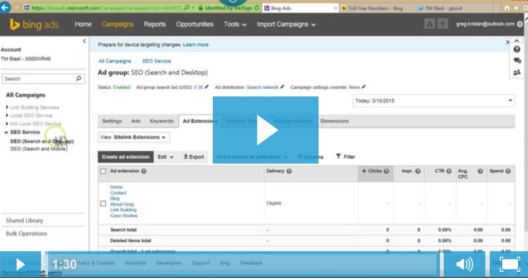Toggle the select-all checkbox in table header
The height and width of the screenshot is (280, 528).
[103, 171]
